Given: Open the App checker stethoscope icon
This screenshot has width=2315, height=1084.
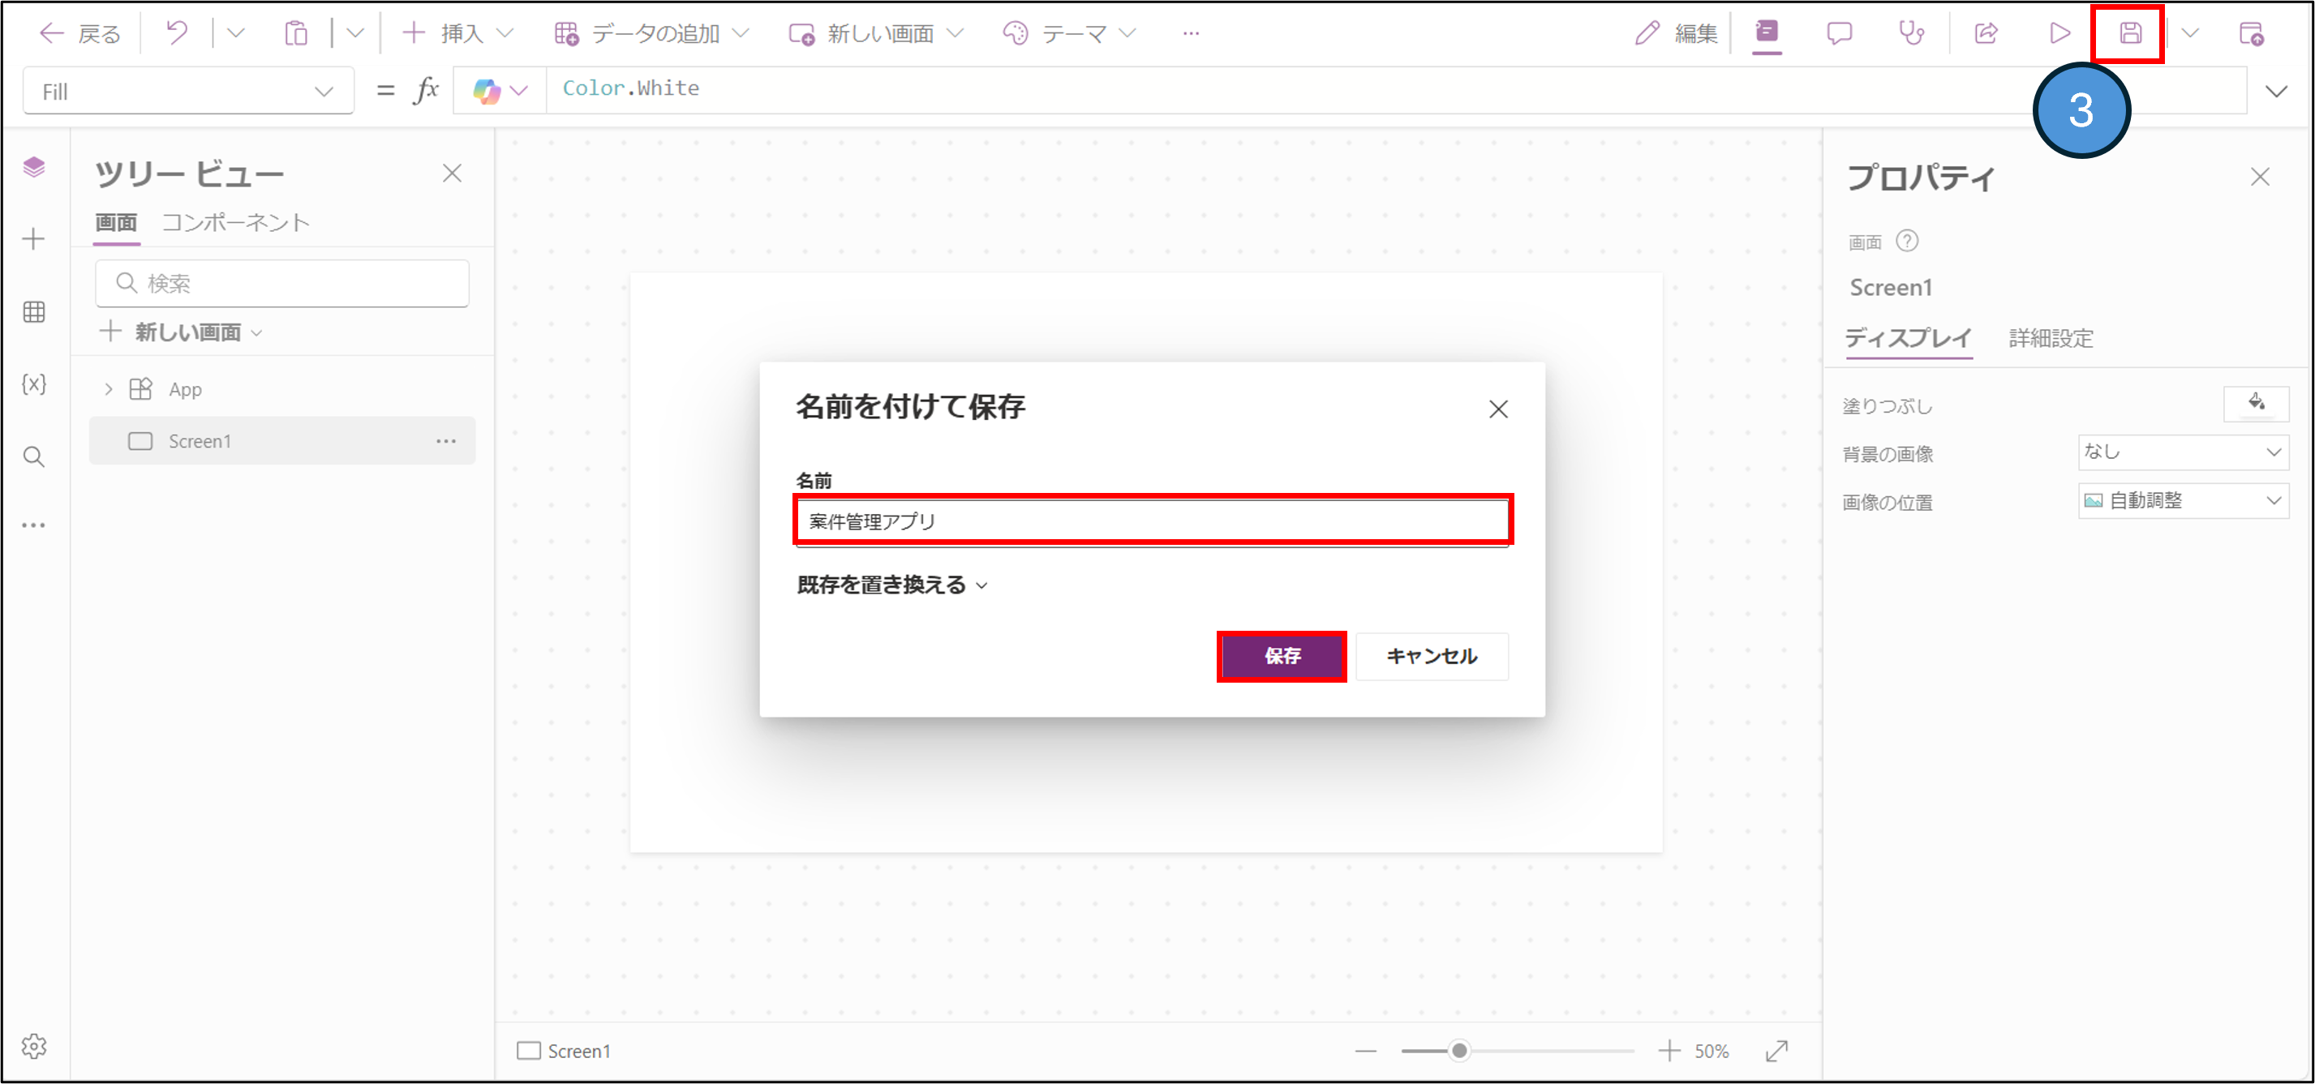Looking at the screenshot, I should coord(1910,34).
